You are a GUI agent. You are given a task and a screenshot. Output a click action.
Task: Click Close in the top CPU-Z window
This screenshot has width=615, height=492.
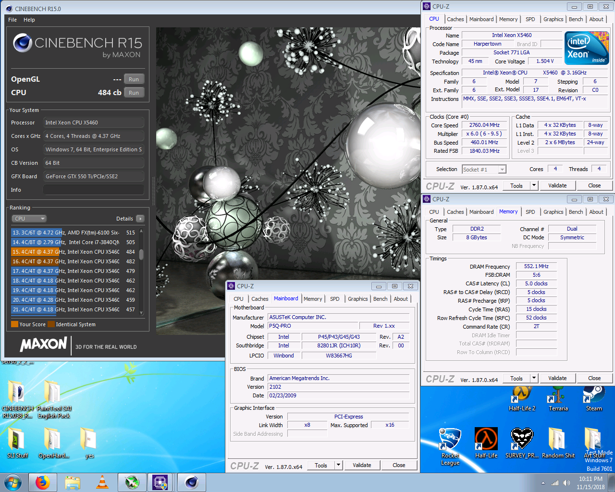click(x=594, y=185)
